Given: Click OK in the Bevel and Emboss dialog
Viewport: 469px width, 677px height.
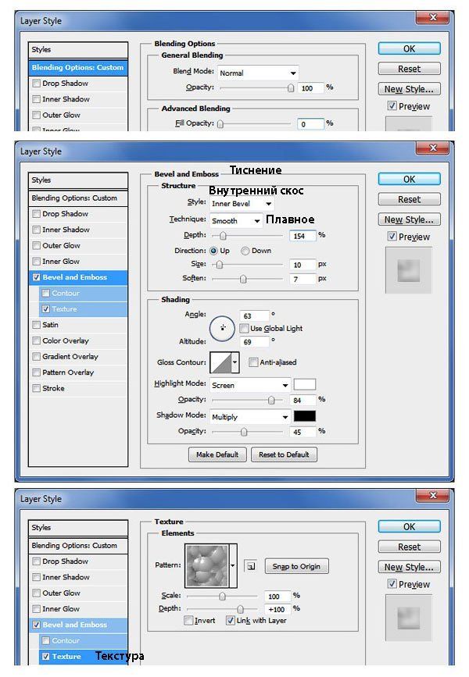Looking at the screenshot, I should (410, 179).
